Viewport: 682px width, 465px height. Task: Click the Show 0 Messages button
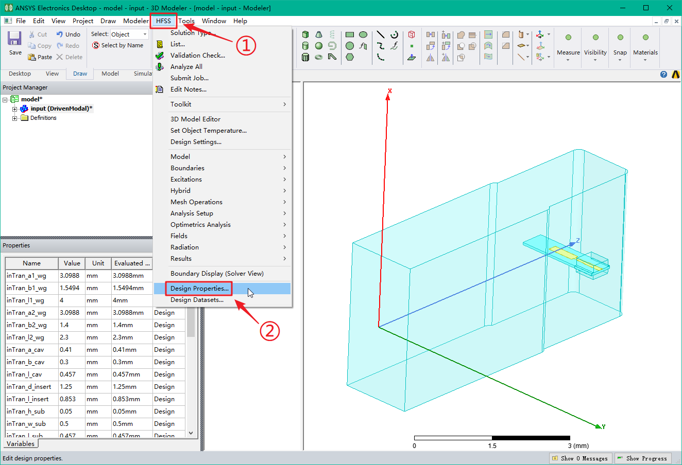581,458
